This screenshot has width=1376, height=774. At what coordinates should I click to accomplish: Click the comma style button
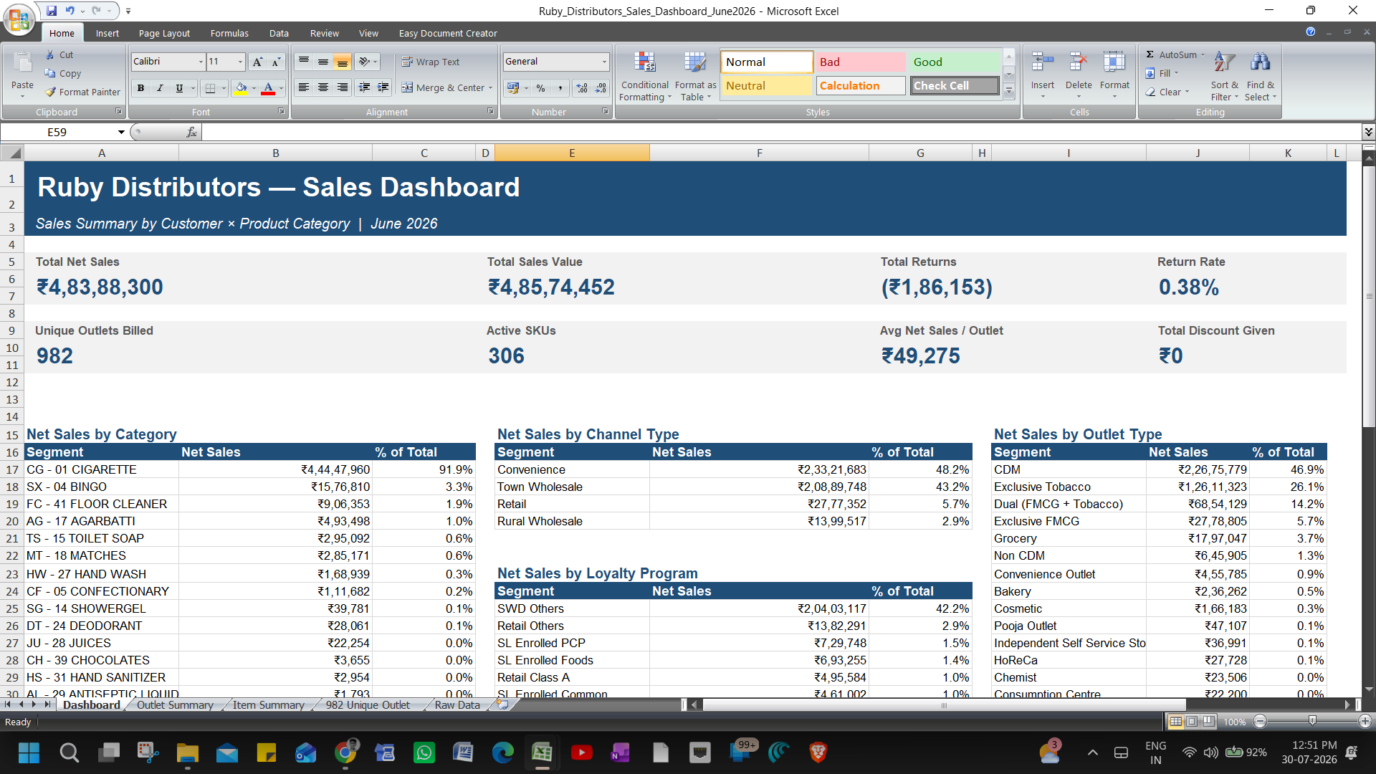[x=560, y=88]
